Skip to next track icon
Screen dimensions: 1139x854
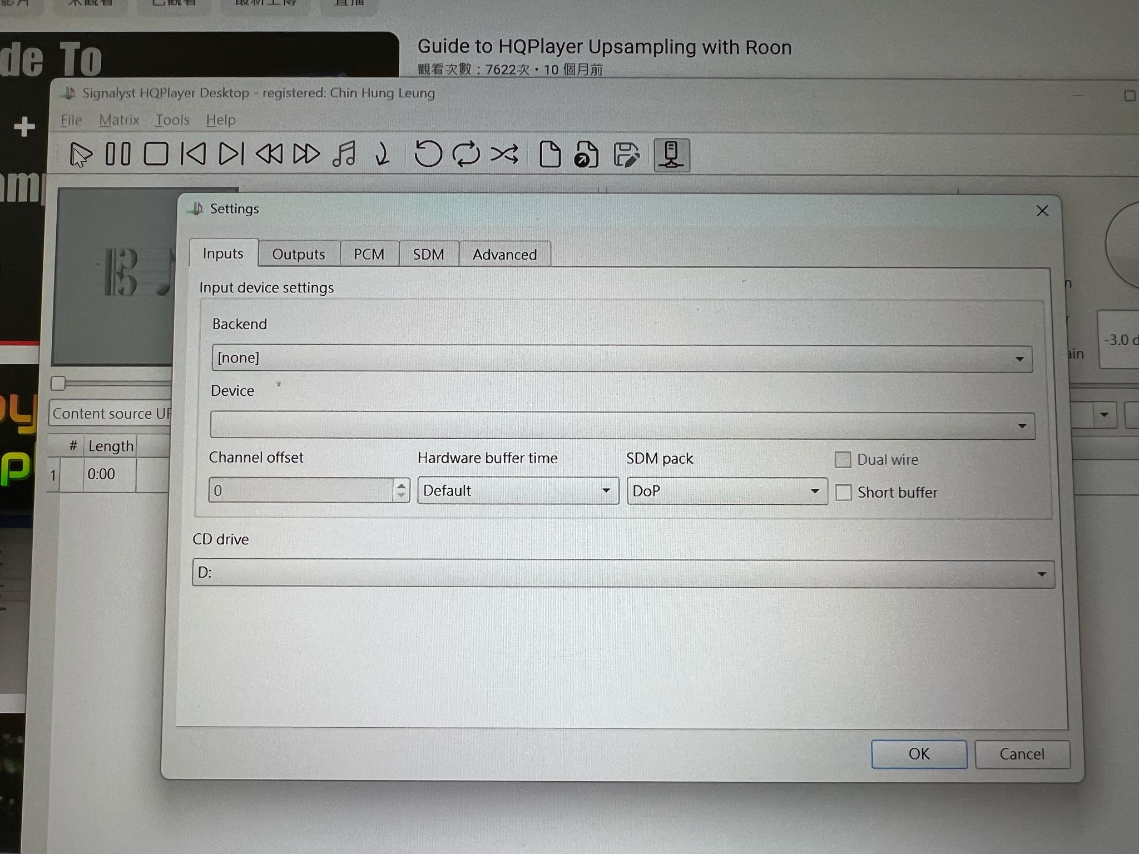tap(231, 154)
